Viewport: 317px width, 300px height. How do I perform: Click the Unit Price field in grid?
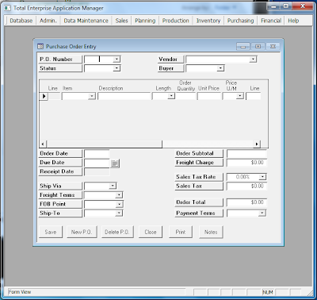[209, 96]
